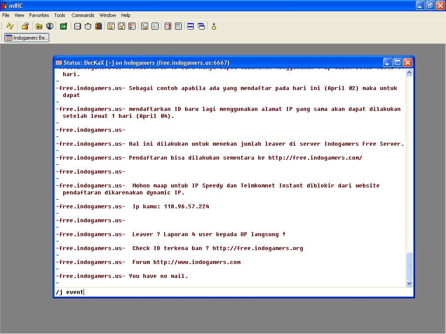Open the File menu
The width and height of the screenshot is (446, 334).
point(6,15)
